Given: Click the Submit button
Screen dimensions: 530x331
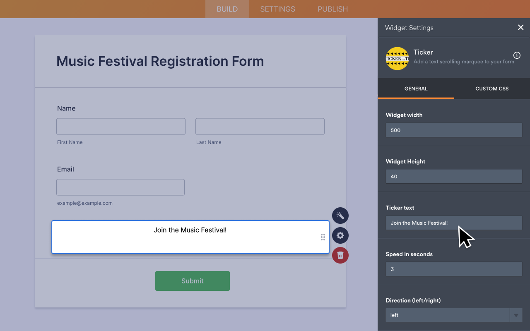Looking at the screenshot, I should click(192, 281).
